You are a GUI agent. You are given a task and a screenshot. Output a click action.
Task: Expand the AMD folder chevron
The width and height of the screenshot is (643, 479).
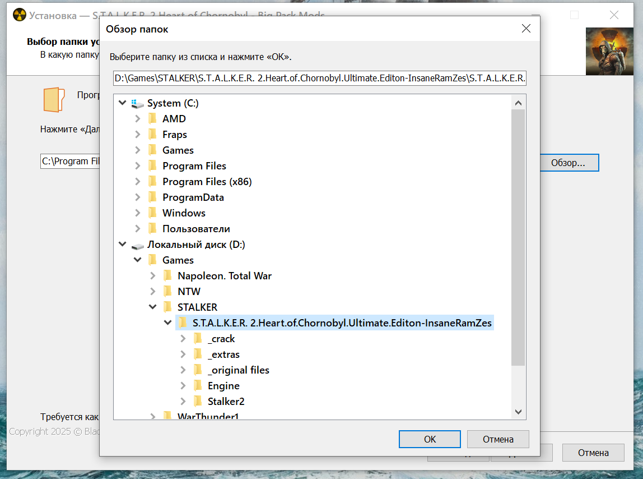point(138,119)
